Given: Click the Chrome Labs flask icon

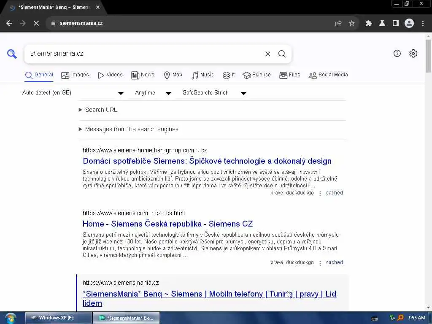Looking at the screenshot, I should 382,24.
